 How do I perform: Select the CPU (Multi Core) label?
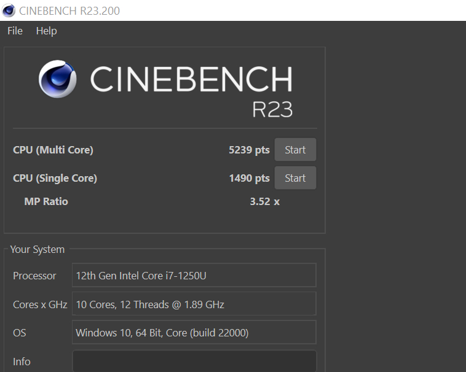click(x=53, y=150)
